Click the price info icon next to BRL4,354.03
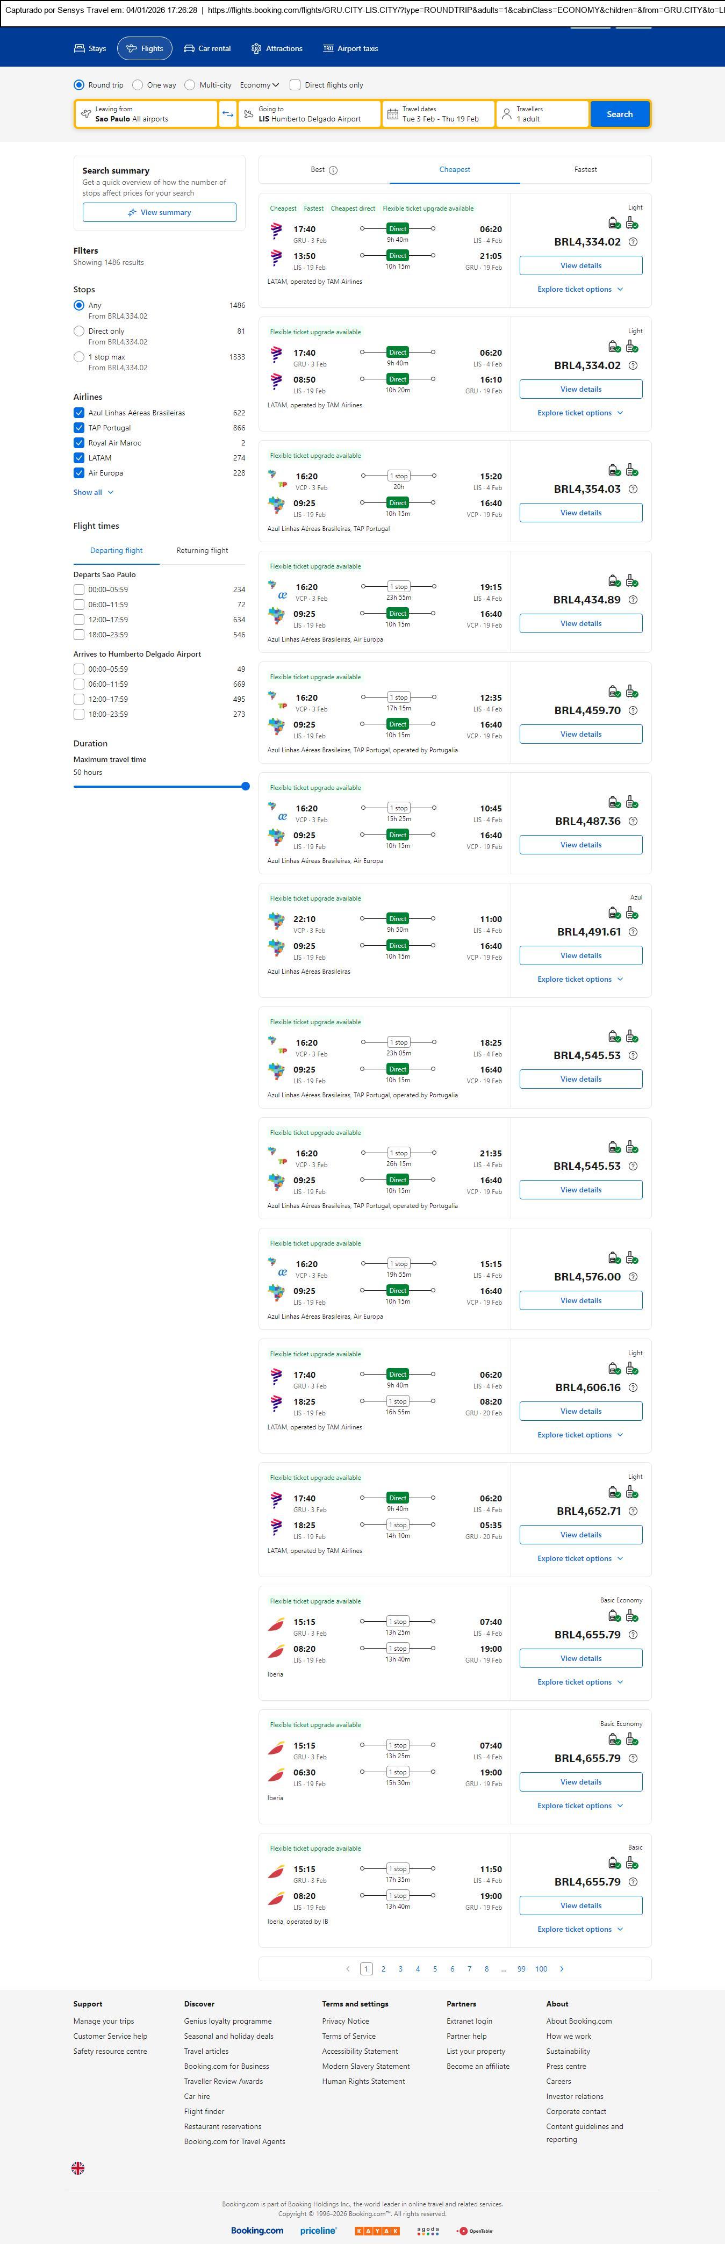The width and height of the screenshot is (725, 2244). click(x=634, y=490)
